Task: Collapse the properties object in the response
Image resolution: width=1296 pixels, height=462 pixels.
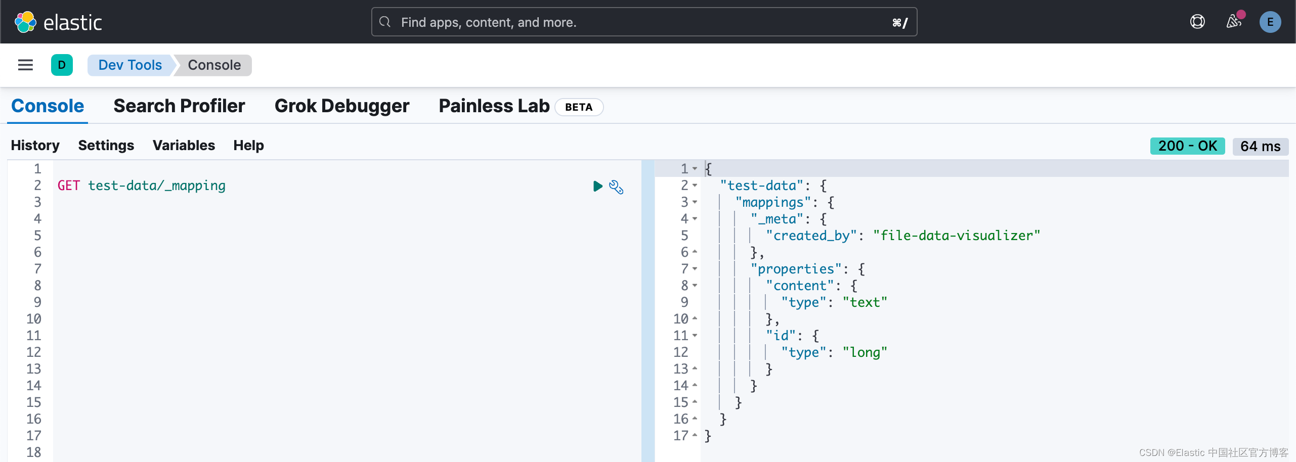Action: coord(696,269)
